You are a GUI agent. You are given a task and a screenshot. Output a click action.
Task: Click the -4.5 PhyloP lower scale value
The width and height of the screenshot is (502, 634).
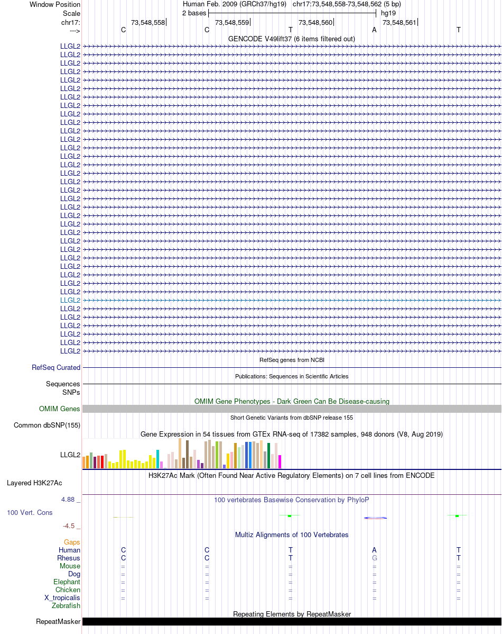69,526
